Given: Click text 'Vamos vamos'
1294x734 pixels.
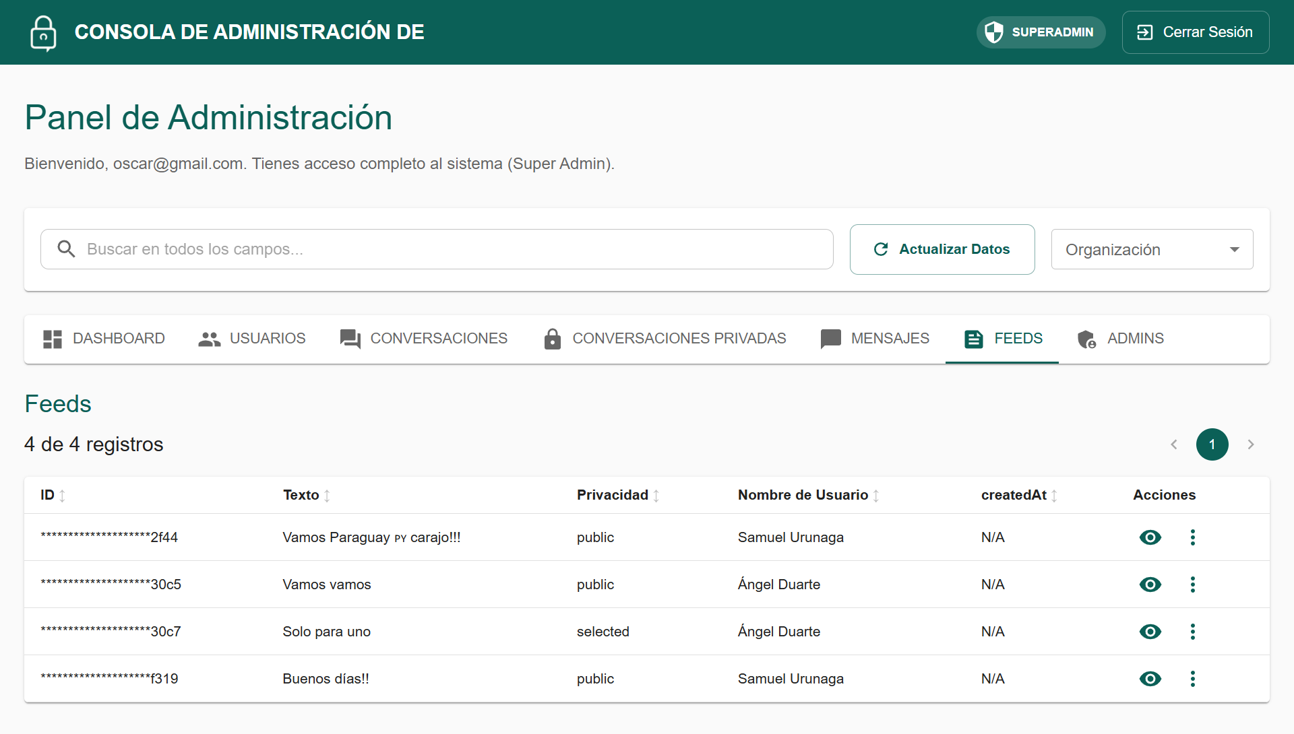Looking at the screenshot, I should pyautogui.click(x=327, y=585).
